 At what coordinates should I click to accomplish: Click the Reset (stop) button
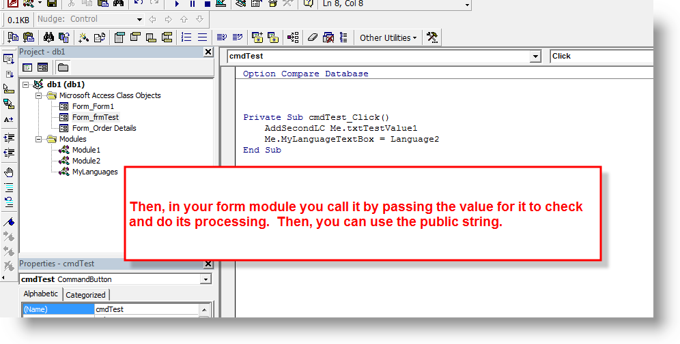coord(206,3)
